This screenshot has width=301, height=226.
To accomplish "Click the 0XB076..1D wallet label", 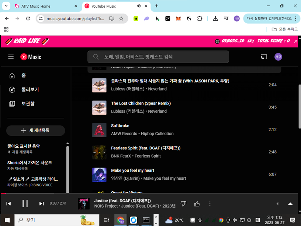I will [233, 41].
